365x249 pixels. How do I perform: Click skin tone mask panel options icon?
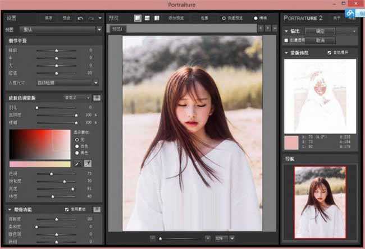click(x=97, y=98)
